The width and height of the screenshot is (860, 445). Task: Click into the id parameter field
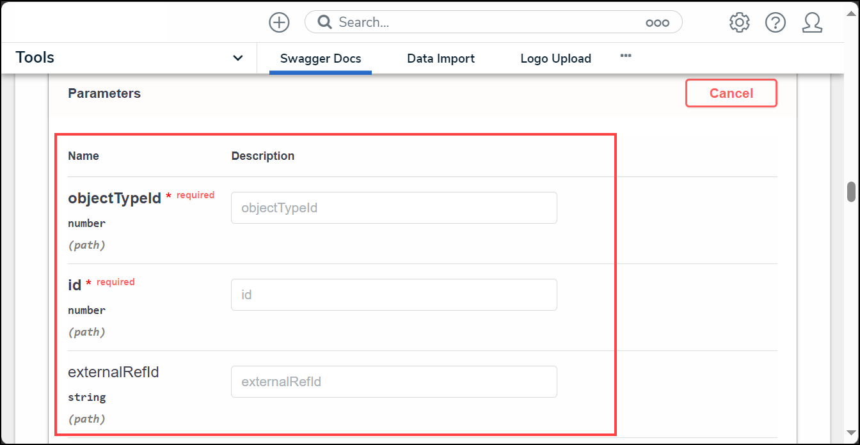(x=394, y=295)
